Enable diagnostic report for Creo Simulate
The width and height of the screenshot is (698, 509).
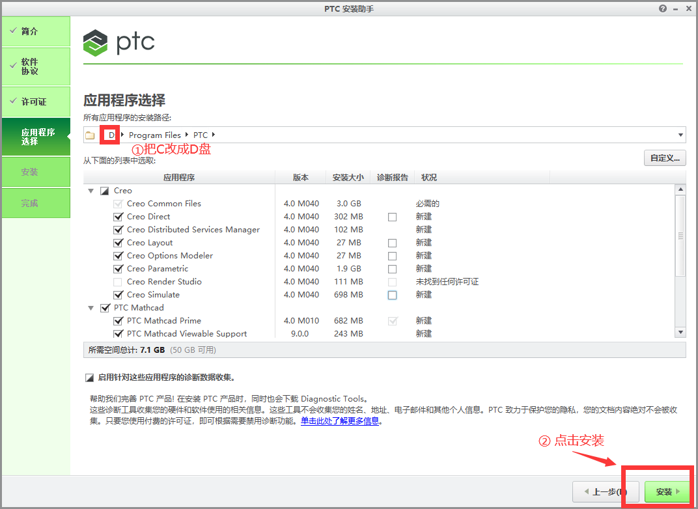[392, 295]
